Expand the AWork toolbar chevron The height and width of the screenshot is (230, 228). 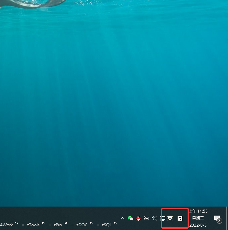pos(17,223)
